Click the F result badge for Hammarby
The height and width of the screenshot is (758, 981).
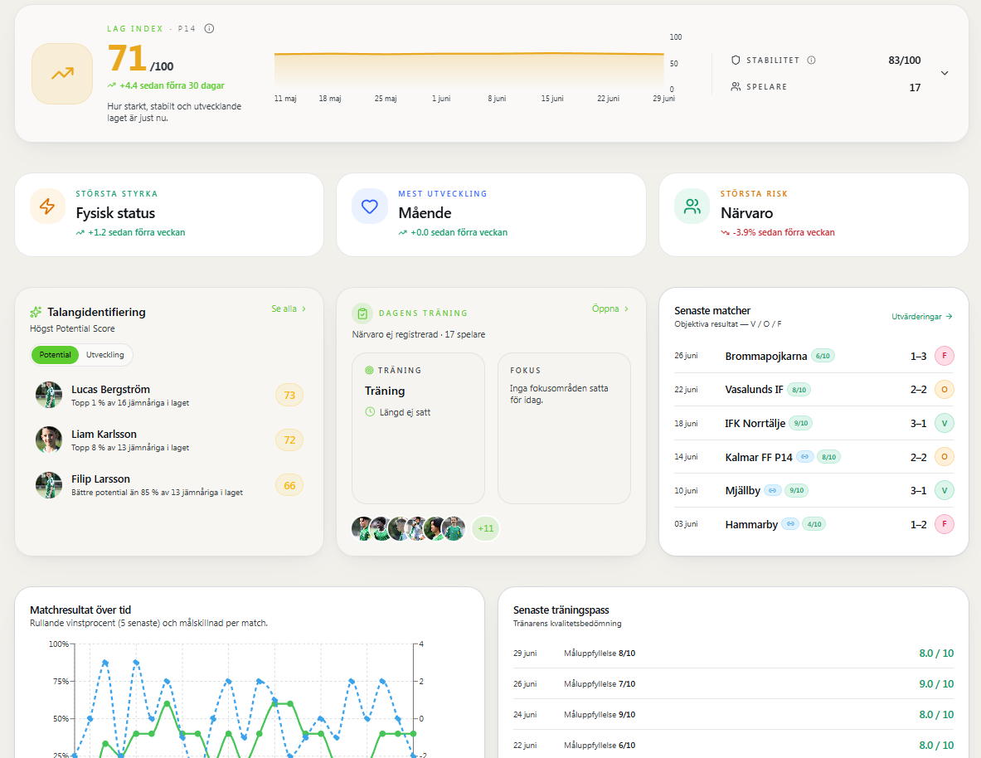pyautogui.click(x=944, y=524)
